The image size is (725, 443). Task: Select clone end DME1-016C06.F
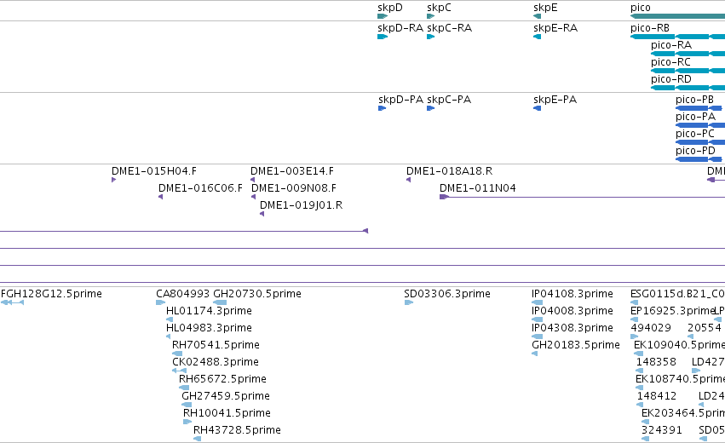pyautogui.click(x=160, y=197)
